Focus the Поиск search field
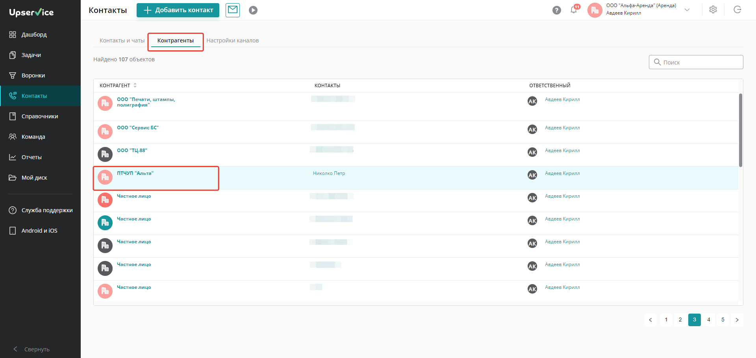 click(696, 62)
